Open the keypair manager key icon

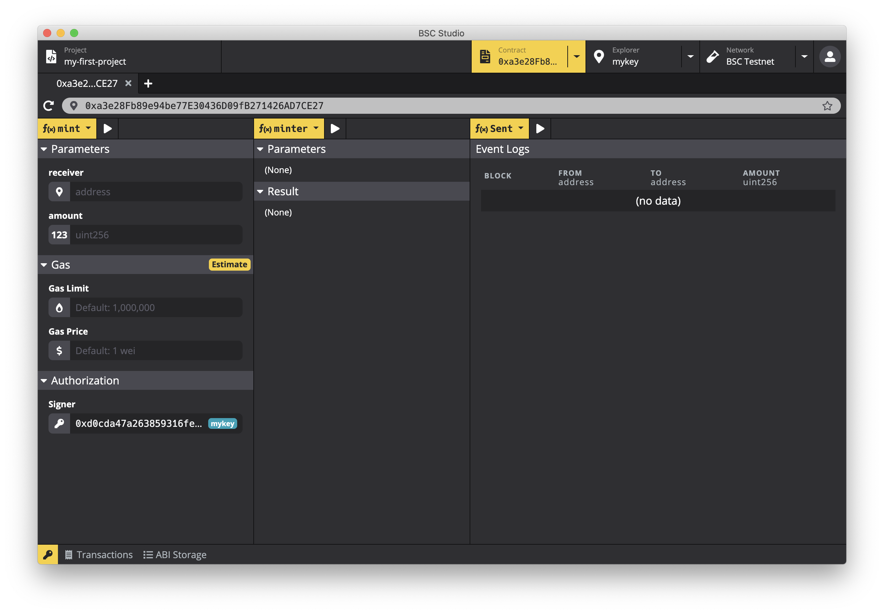48,554
